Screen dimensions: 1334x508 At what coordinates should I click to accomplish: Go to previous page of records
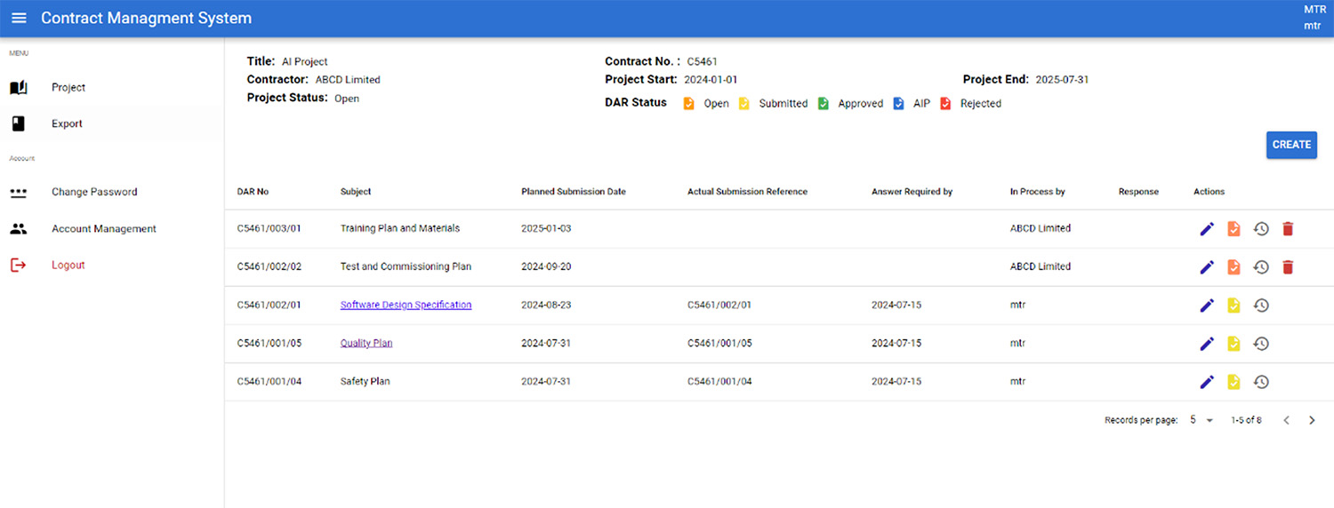point(1286,420)
